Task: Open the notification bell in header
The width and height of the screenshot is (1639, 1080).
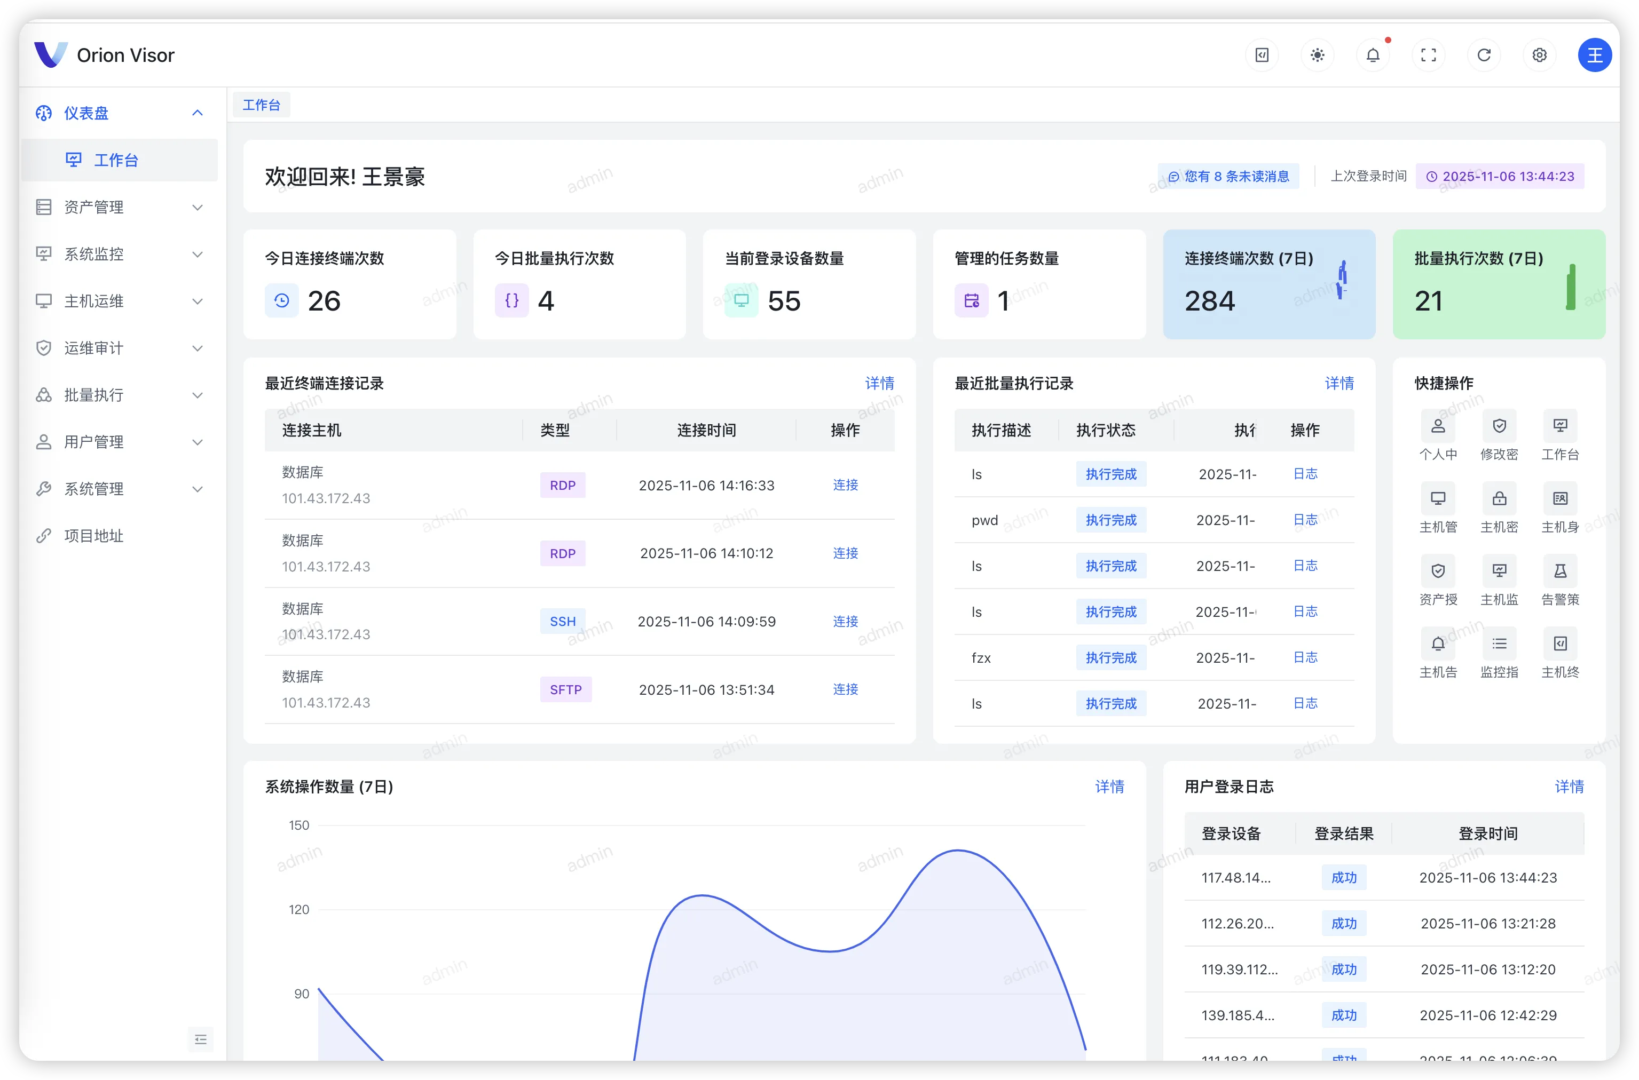Action: [1373, 55]
